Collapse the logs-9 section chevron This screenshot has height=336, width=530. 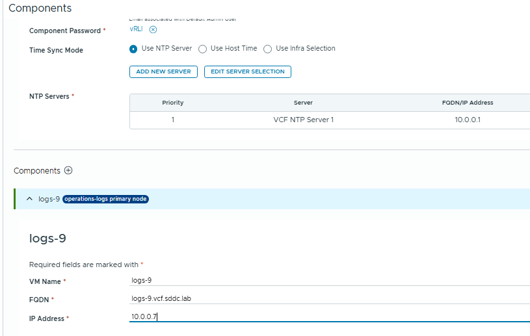click(x=29, y=199)
